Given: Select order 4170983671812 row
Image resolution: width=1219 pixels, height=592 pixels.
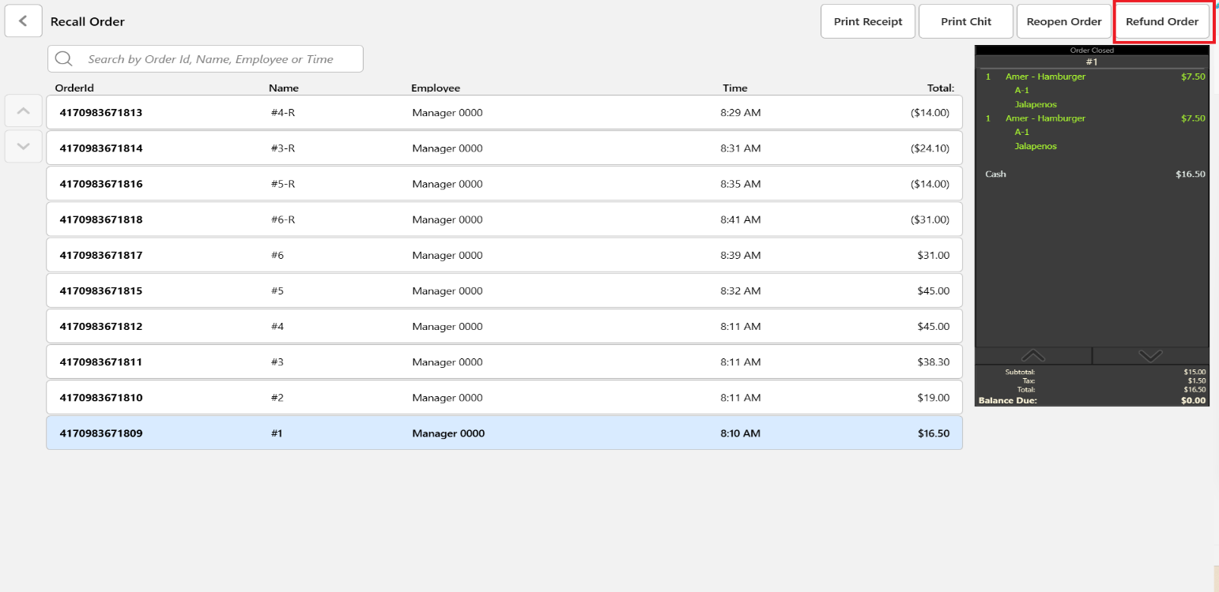Looking at the screenshot, I should (504, 326).
